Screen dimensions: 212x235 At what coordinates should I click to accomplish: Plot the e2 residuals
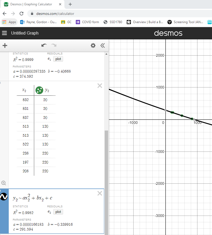pyautogui.click(x=58, y=212)
